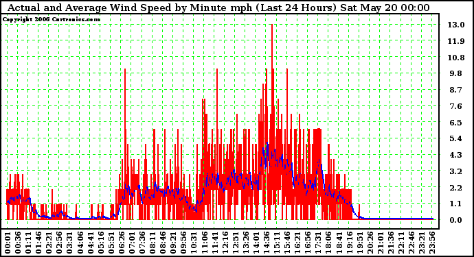Click the 07:01 time label
Image resolution: width=474 pixels, height=257 pixels.
tap(132, 243)
